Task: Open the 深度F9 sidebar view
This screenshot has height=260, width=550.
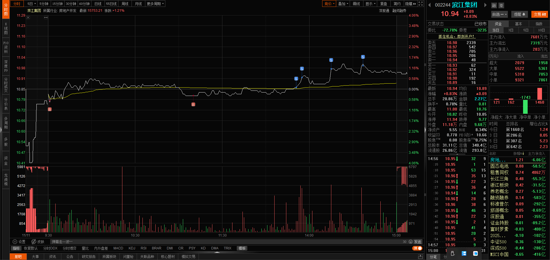Action: point(6,66)
